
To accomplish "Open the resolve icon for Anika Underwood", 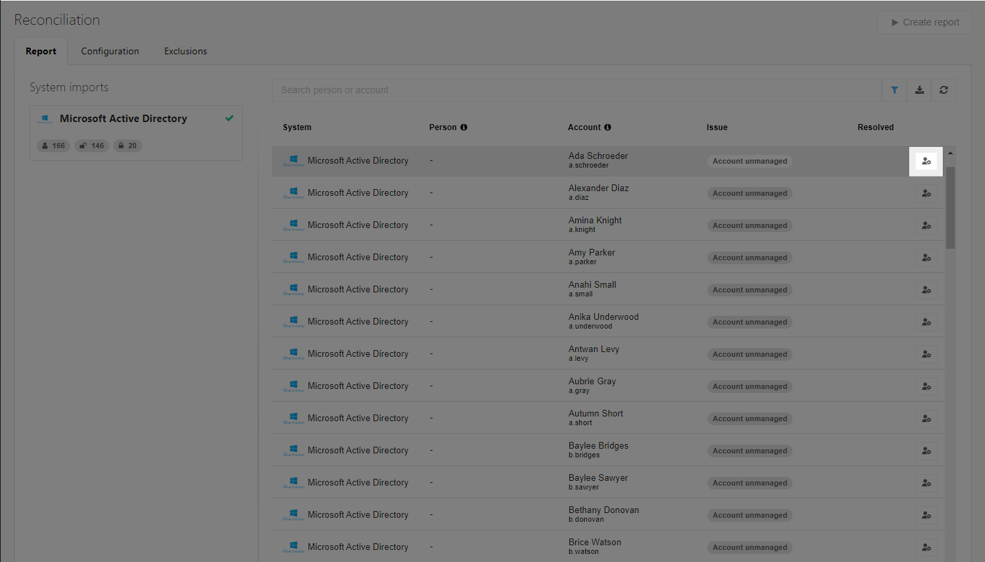I will [926, 322].
